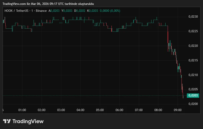
Task: Select the close value K0,0203
Action: [93, 11]
